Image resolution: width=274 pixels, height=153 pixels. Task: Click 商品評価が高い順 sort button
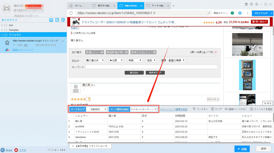[117, 52]
